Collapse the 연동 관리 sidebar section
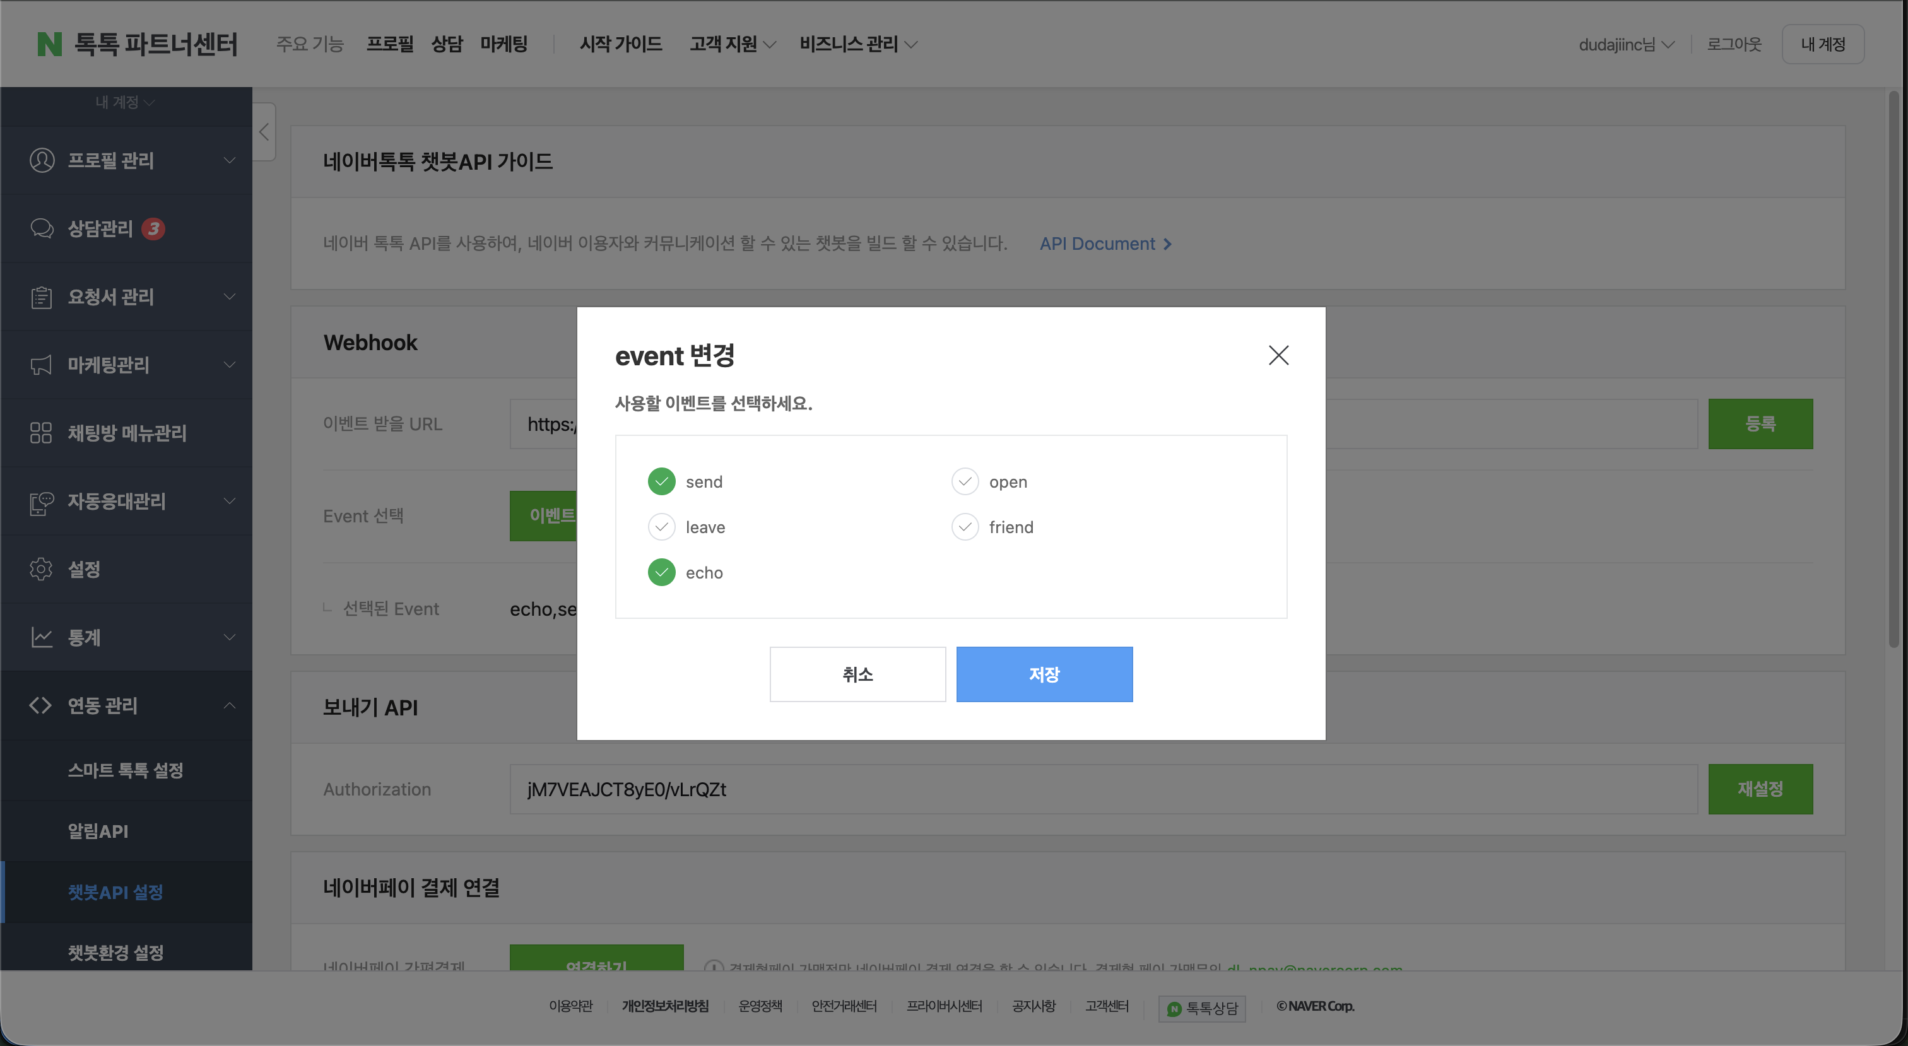Screen dimensions: 1908x1046 (230, 705)
